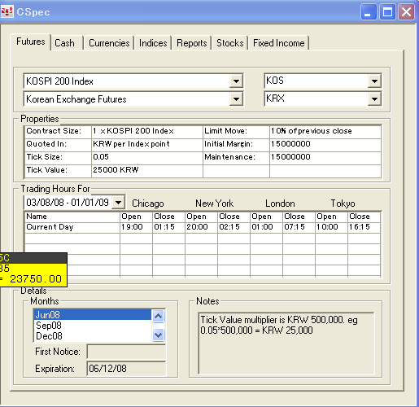
Task: Minimize the CSpec window
Action: [x=368, y=12]
